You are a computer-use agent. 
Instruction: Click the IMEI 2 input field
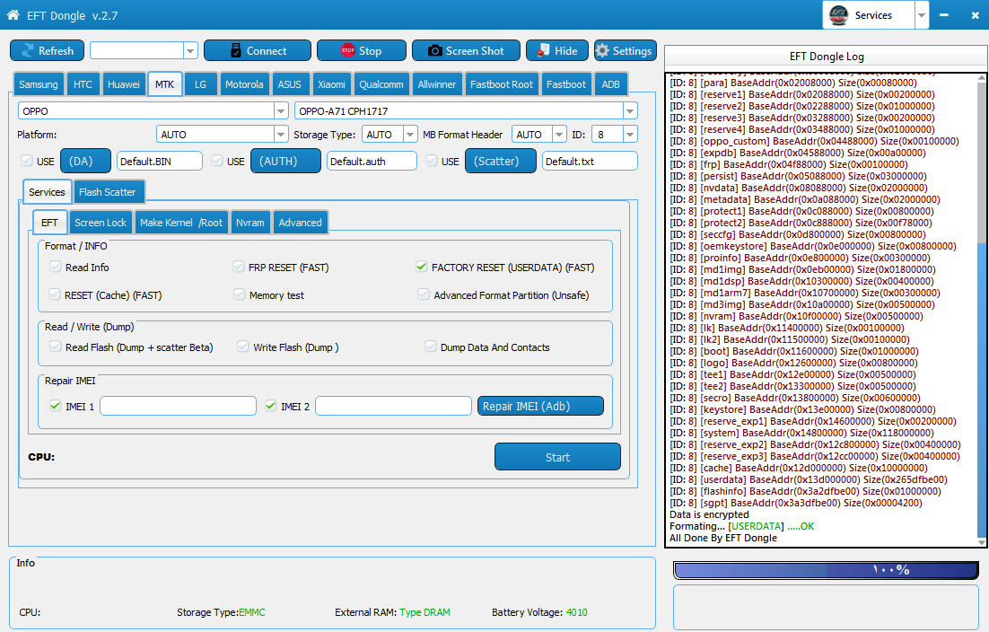393,406
